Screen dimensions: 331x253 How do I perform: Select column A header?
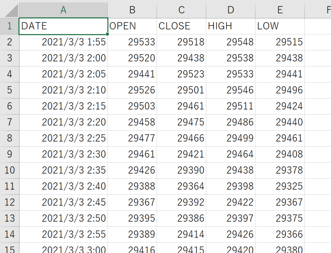point(63,10)
